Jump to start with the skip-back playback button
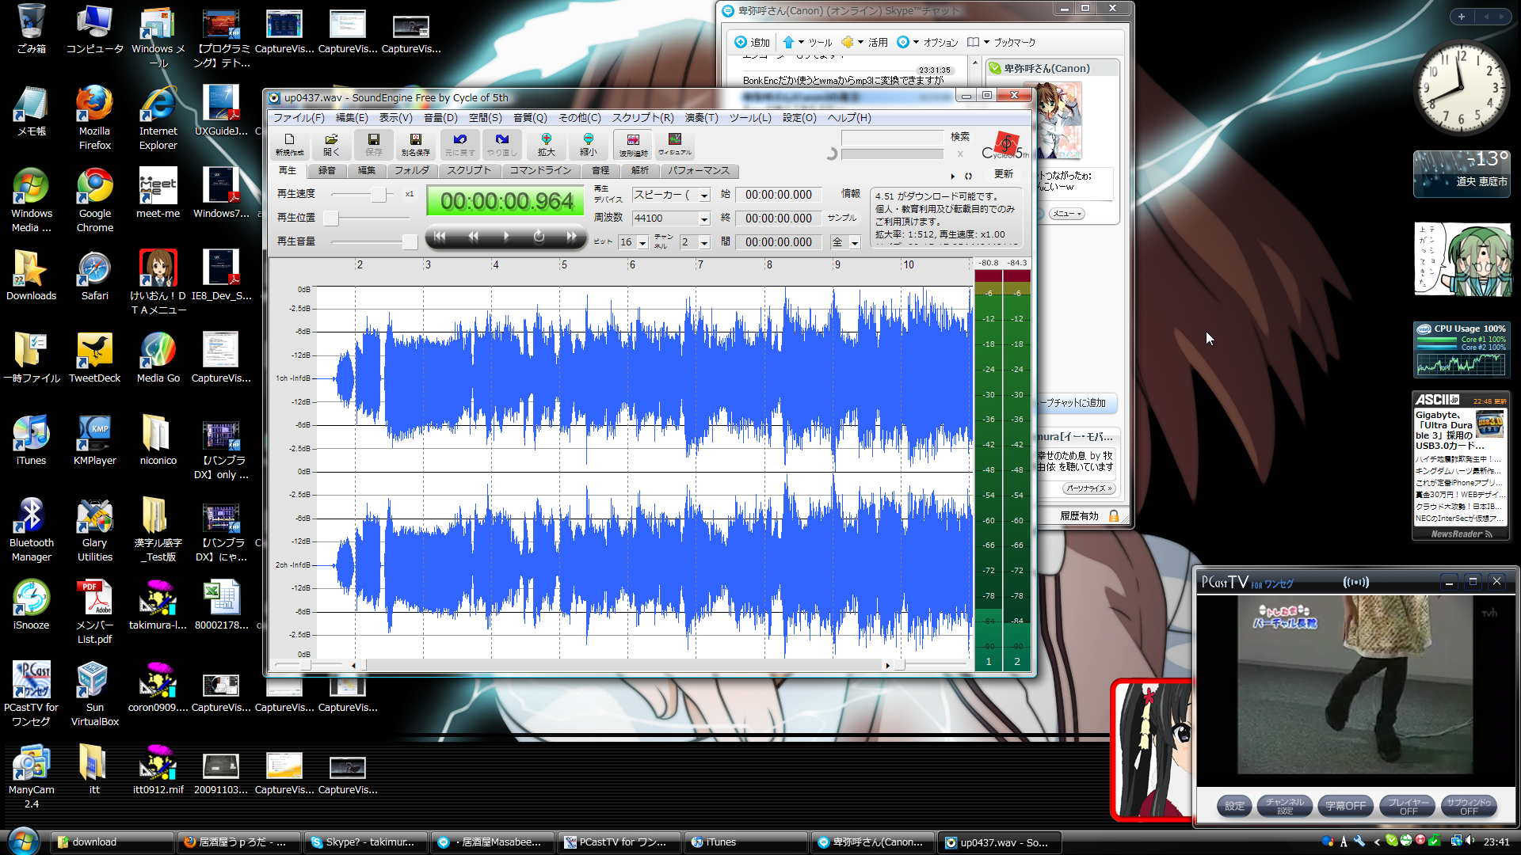The height and width of the screenshot is (855, 1521). pyautogui.click(x=440, y=236)
